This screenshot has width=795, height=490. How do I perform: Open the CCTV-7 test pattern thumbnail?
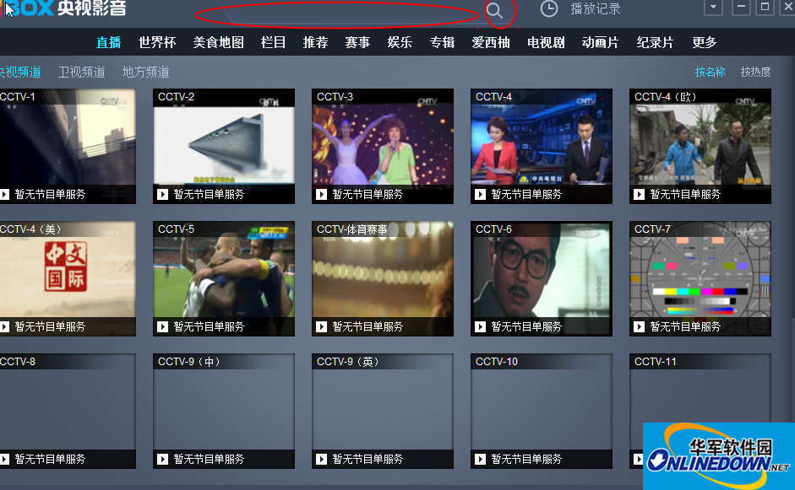coord(700,279)
